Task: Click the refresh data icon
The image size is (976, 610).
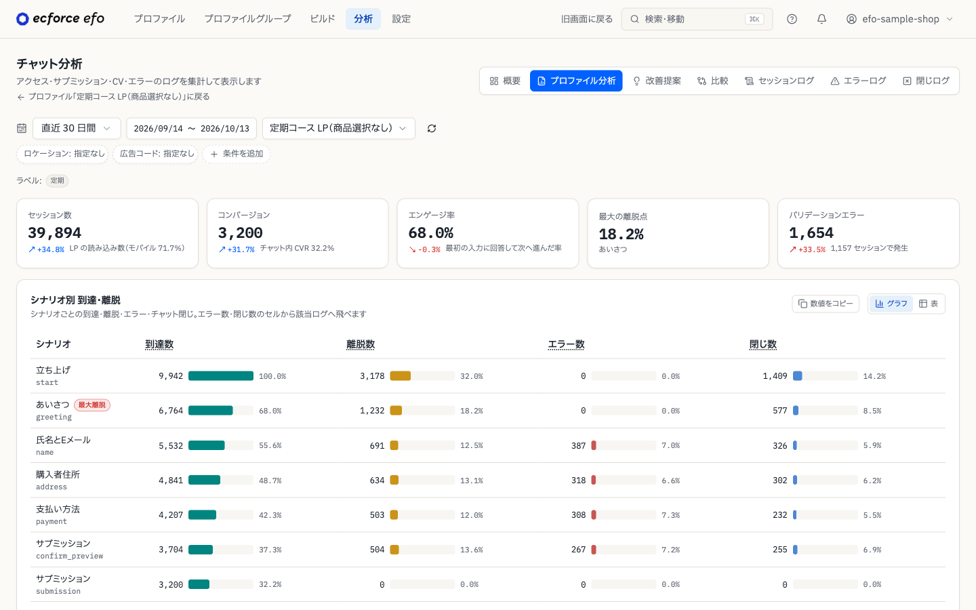Action: point(432,128)
